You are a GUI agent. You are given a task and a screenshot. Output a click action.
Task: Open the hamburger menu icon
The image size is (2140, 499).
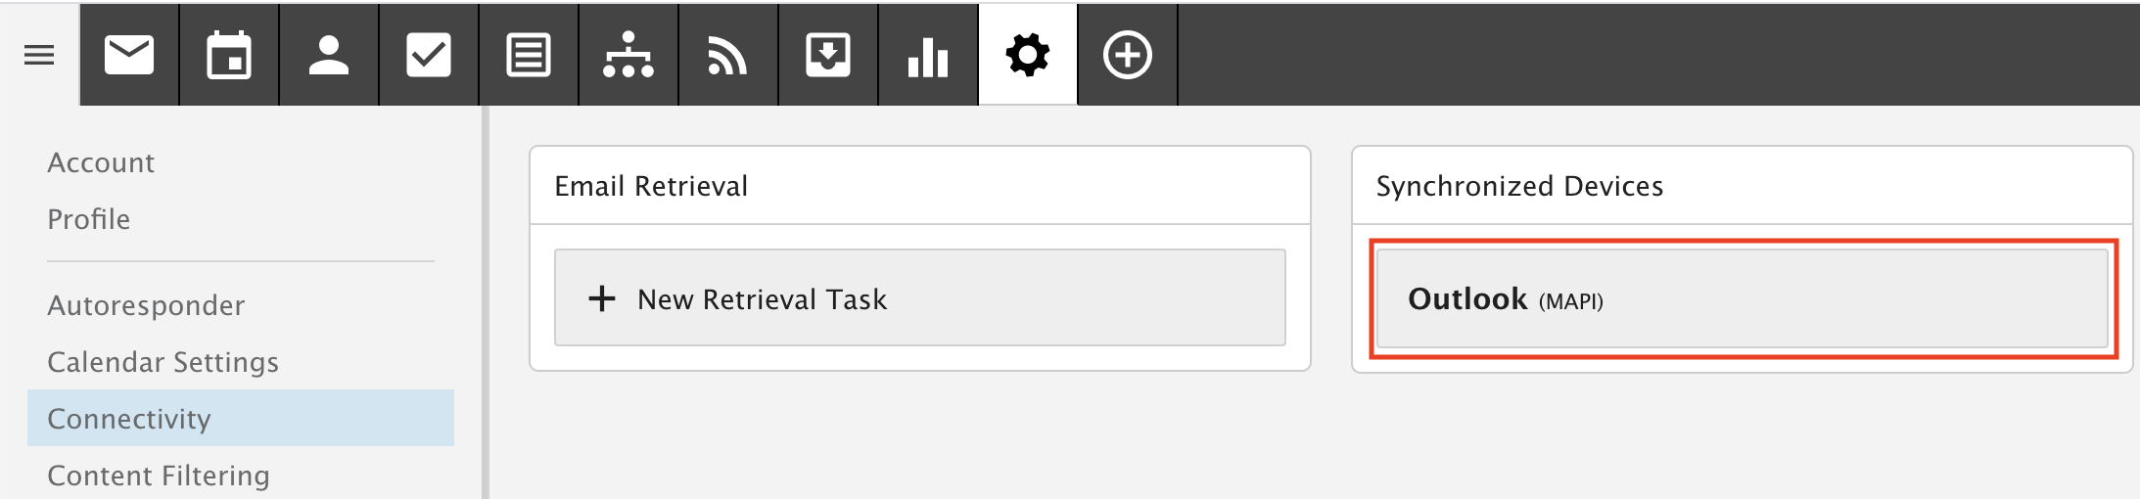[39, 55]
